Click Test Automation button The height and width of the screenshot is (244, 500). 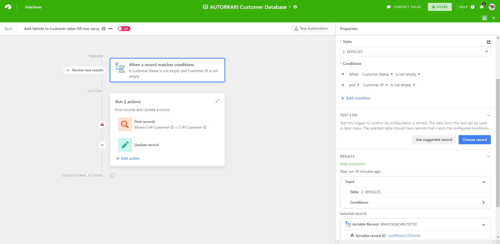point(311,29)
